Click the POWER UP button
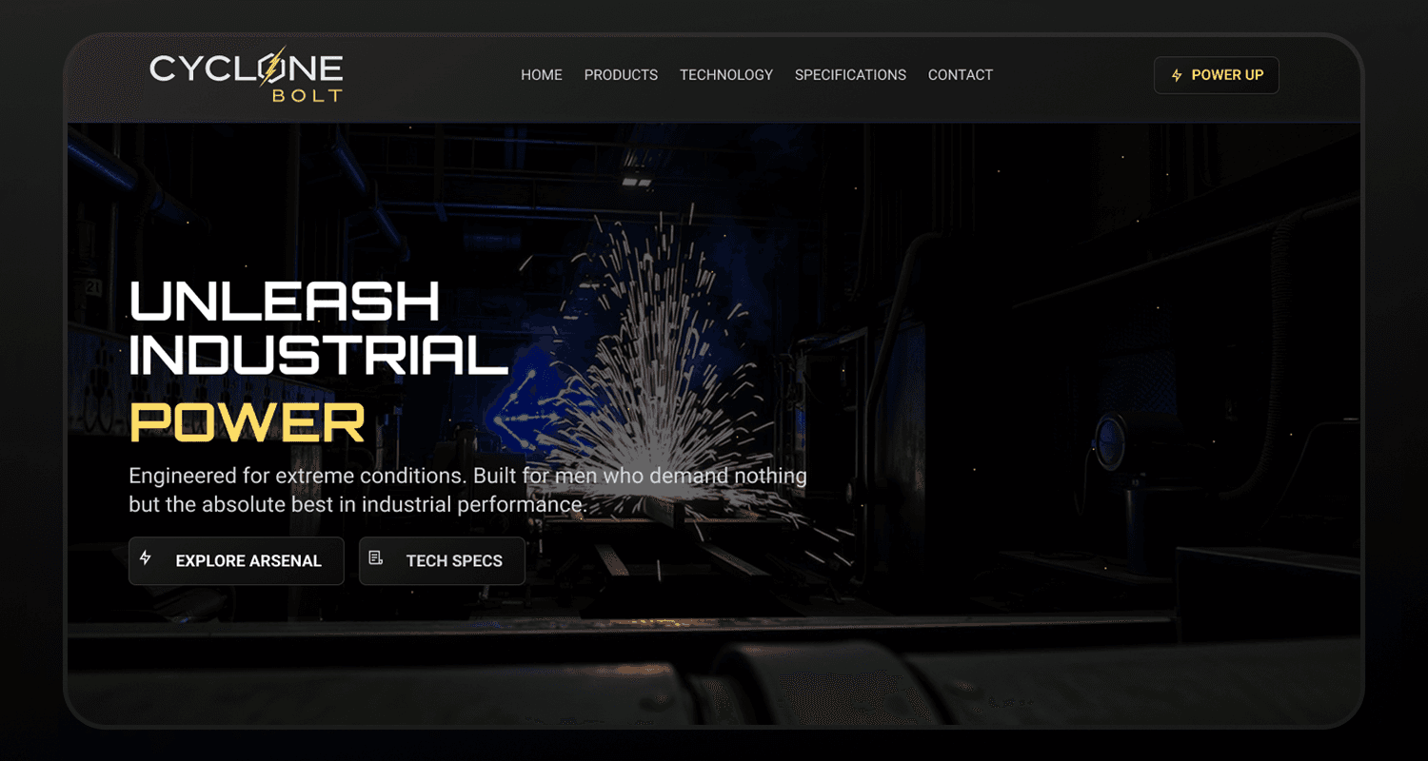 (1216, 74)
